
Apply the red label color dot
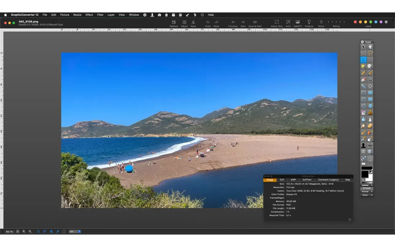point(355,22)
